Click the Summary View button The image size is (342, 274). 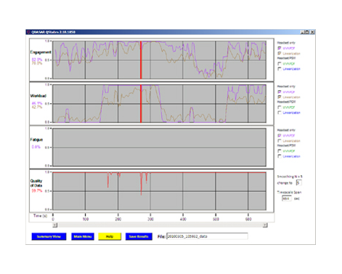(49, 236)
